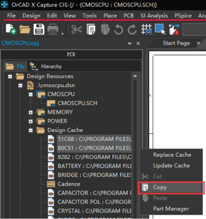Click the CMOSCPU.SCH page icon
The width and height of the screenshot is (206, 219).
pyautogui.click(x=51, y=103)
